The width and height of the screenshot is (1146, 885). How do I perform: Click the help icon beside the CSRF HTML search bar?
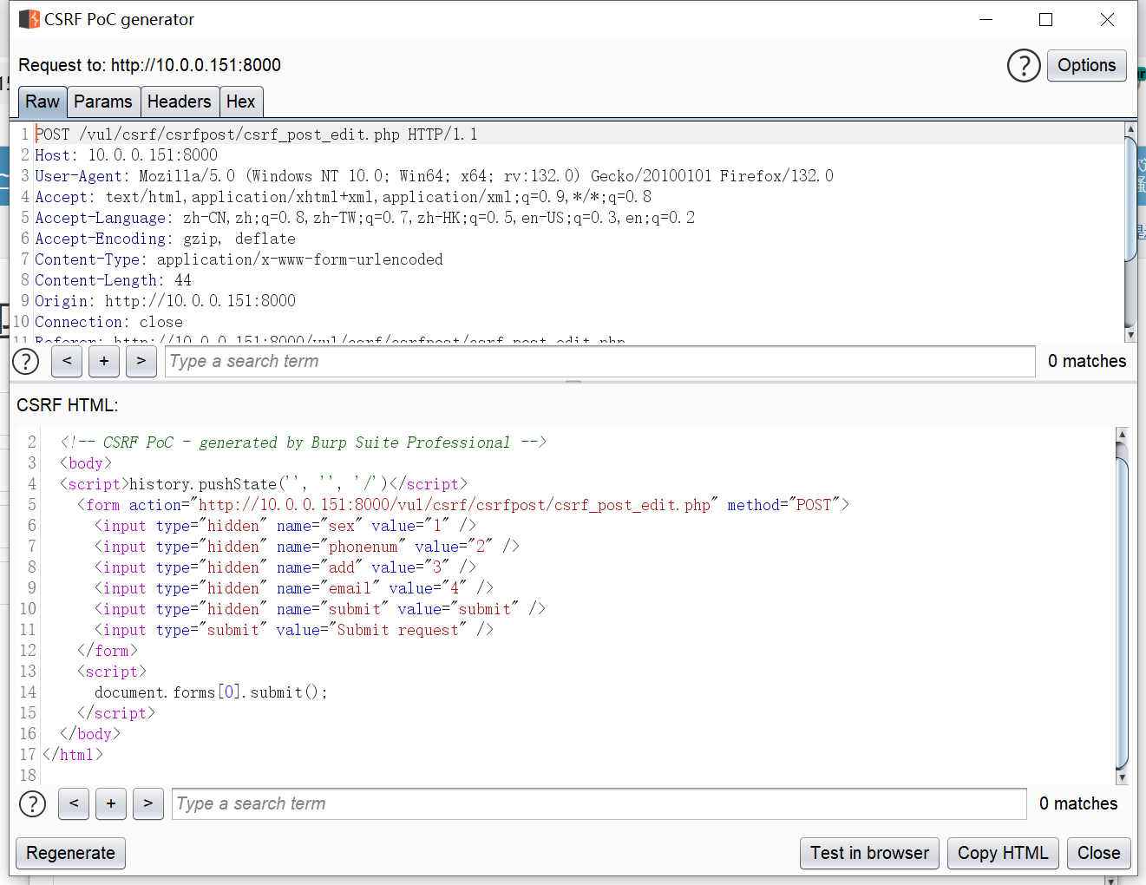coord(32,803)
